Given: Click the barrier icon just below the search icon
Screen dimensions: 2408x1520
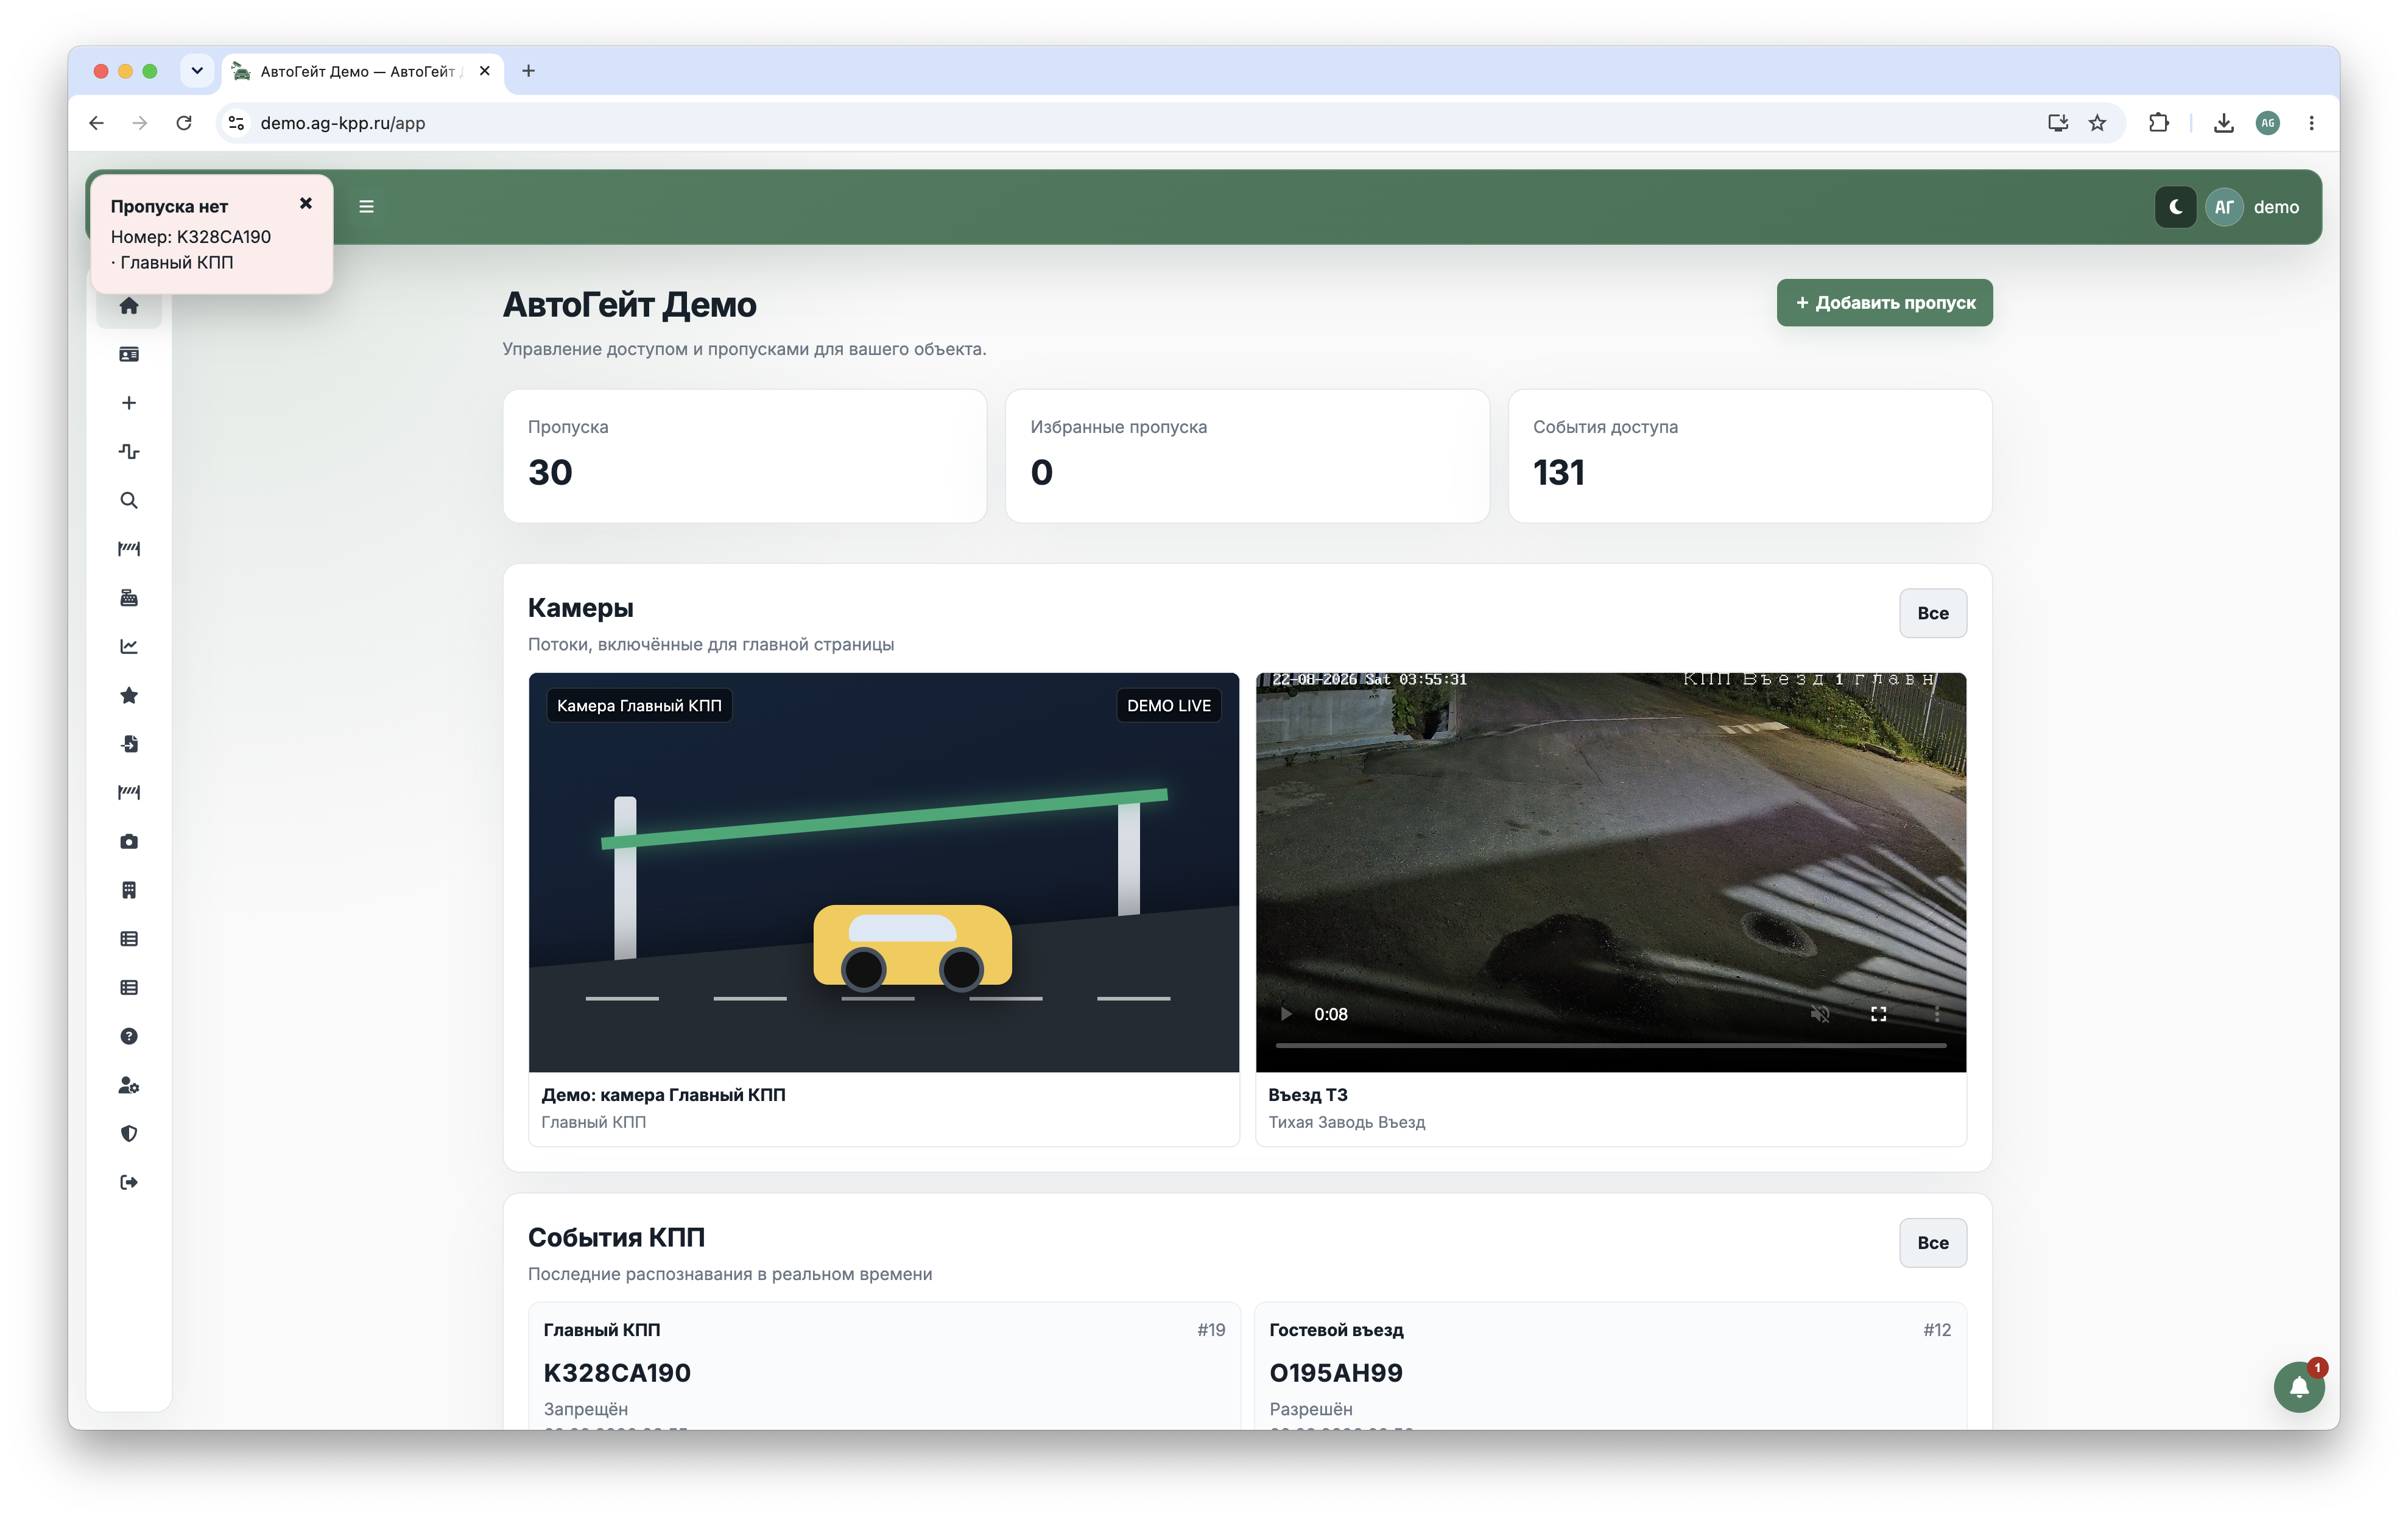Looking at the screenshot, I should click(x=129, y=549).
